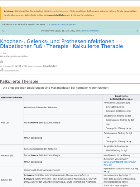The height and width of the screenshot is (187, 140).
Task: Open 'Knochen-, Gelenks- und Protheseninfektionen' breadcrumb
Action: tap(57, 41)
